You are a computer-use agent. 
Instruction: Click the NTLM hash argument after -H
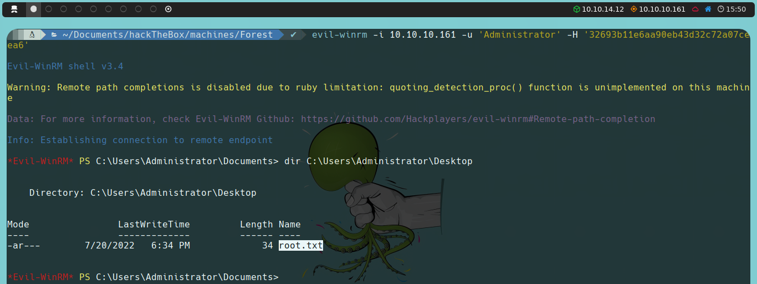[667, 34]
